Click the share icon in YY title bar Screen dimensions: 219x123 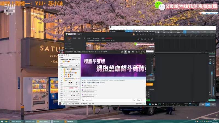click(x=104, y=52)
